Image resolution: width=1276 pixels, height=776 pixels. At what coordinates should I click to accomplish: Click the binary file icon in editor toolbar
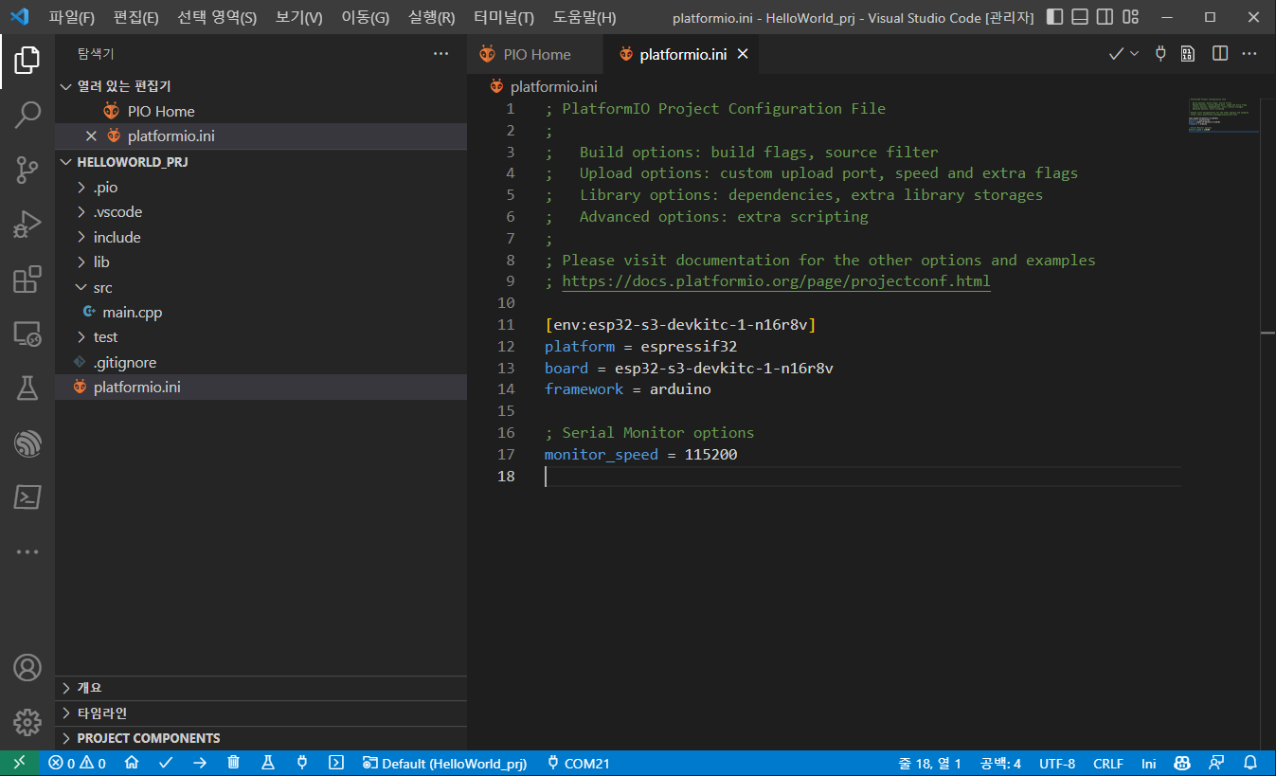pos(1188,54)
